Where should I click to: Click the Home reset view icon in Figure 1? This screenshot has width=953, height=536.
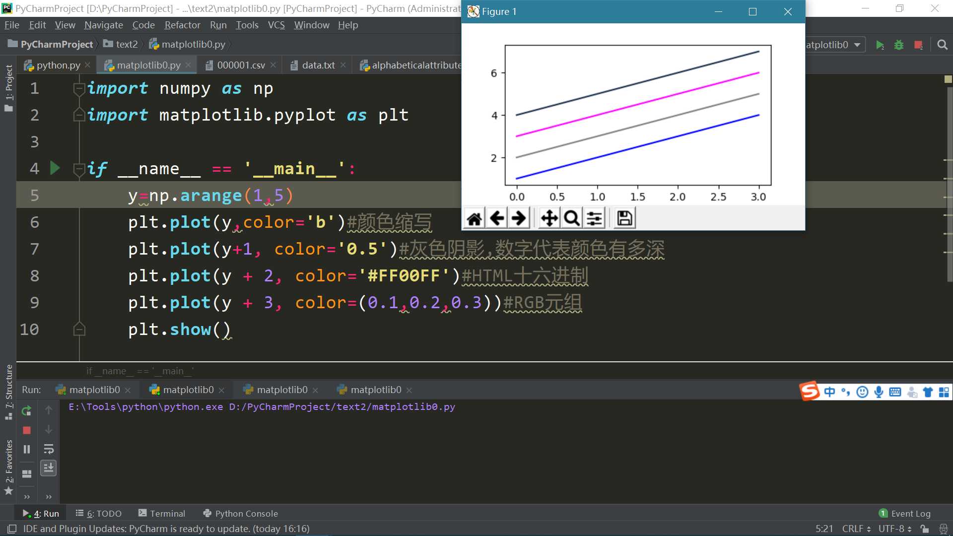click(x=475, y=218)
